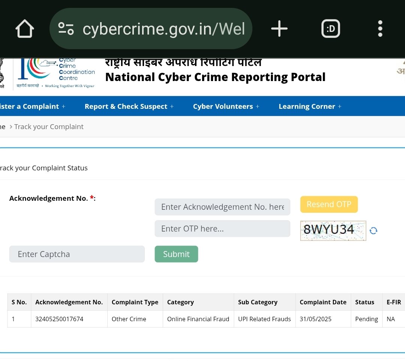Click the E-FIR column header
Viewport: 405px width, 361px height.
coord(394,302)
